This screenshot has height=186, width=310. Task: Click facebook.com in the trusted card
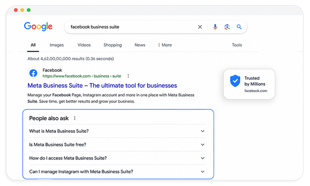(x=256, y=91)
